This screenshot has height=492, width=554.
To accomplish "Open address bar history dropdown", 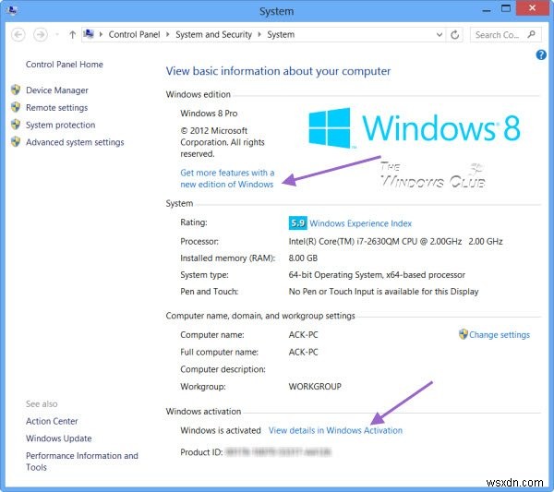I will point(440,34).
